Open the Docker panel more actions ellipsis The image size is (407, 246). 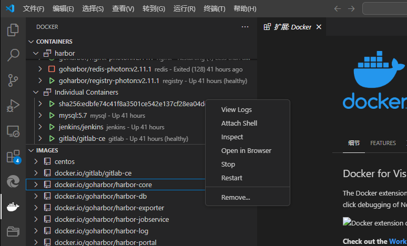click(x=245, y=27)
